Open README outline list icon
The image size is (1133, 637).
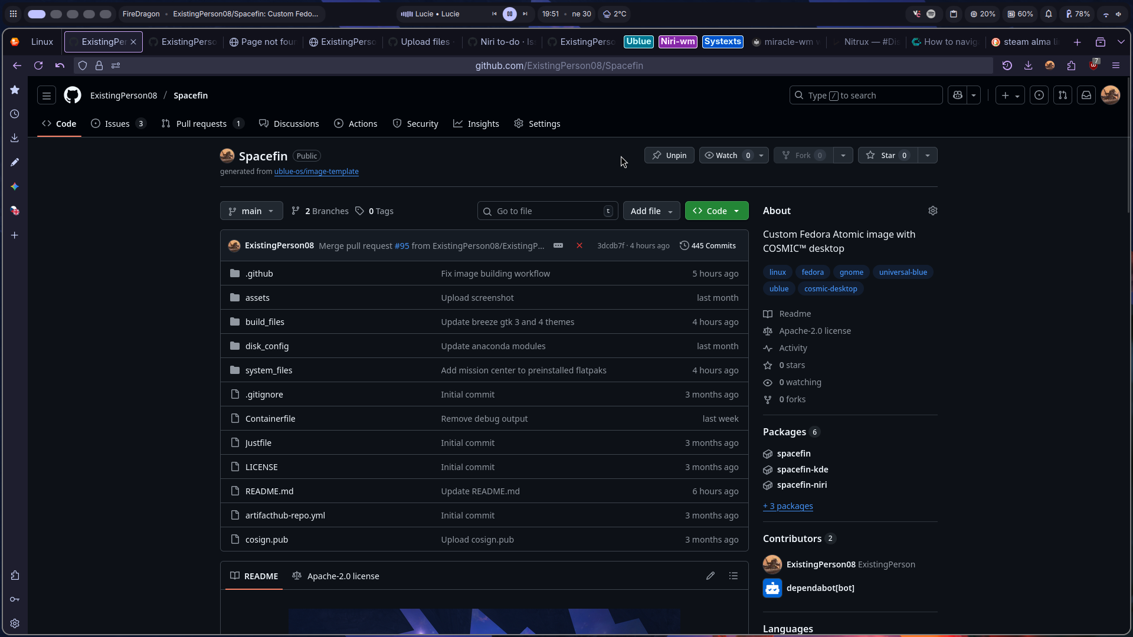[733, 576]
